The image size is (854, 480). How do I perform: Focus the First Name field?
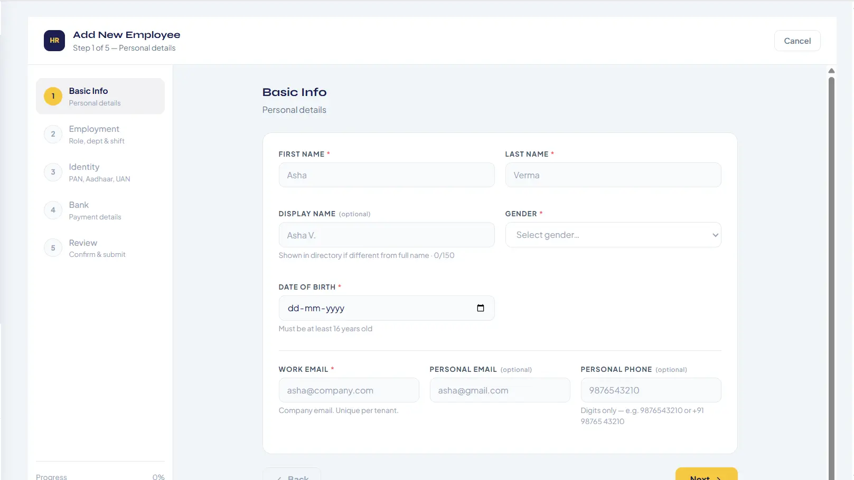[x=387, y=175]
